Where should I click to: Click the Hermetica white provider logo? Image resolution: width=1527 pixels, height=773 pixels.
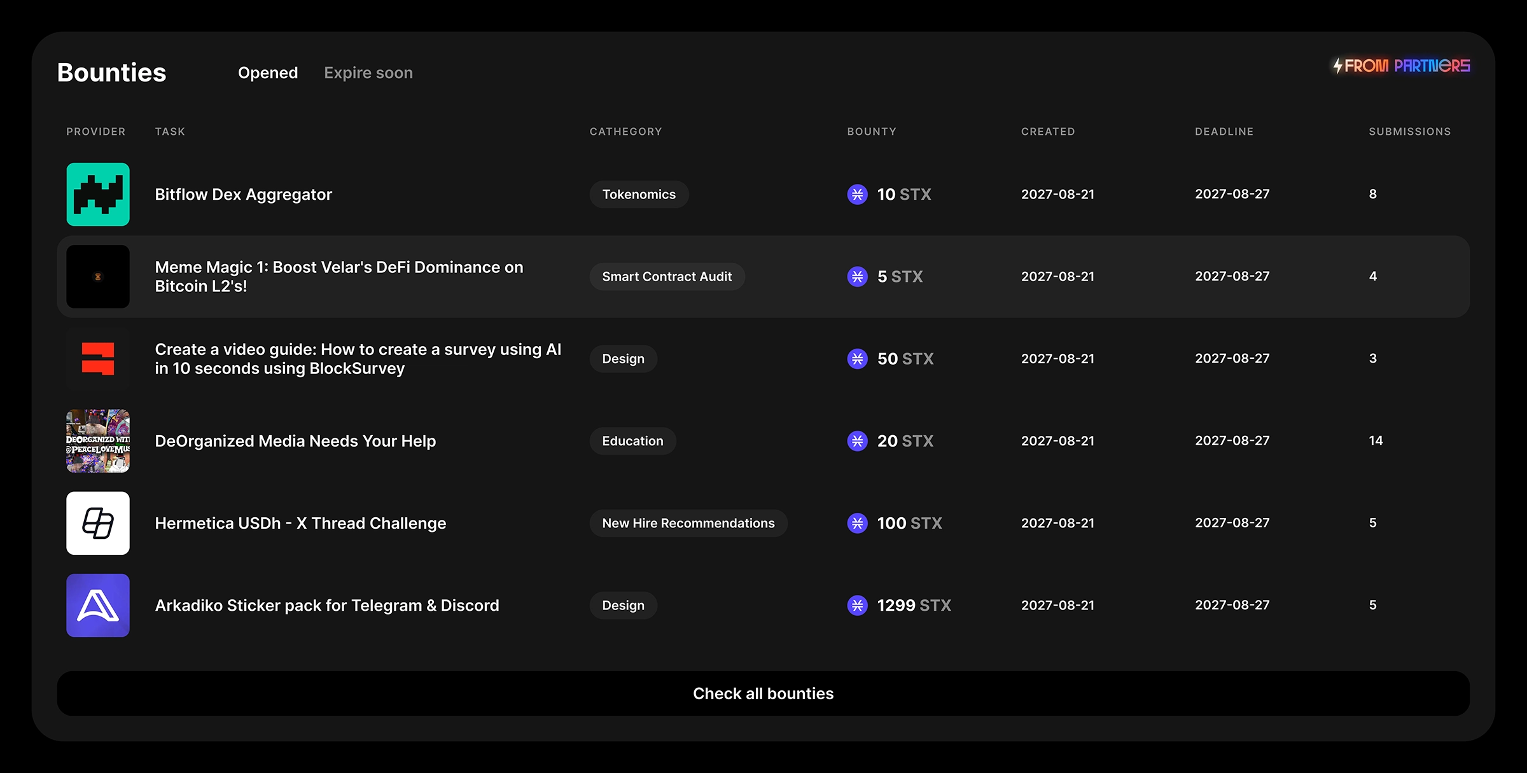[98, 523]
